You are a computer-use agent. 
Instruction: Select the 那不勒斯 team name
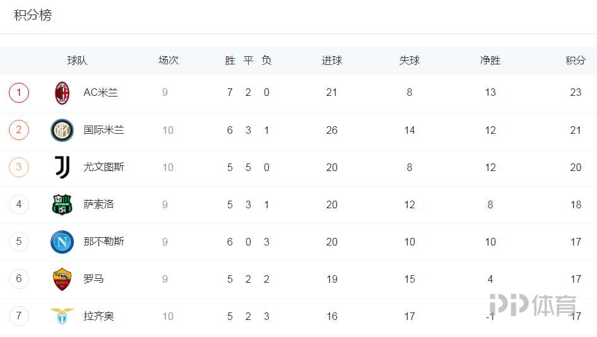(103, 242)
